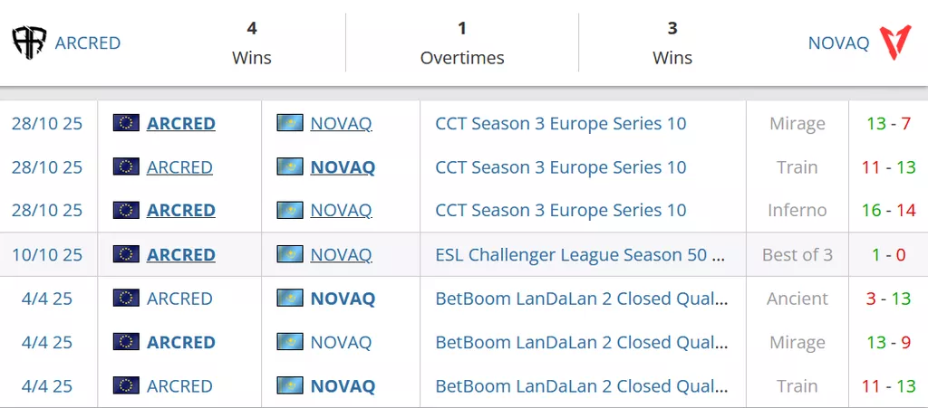Viewport: 928px width, 408px height.
Task: Click the 10/10 25 match date
Action: (47, 254)
